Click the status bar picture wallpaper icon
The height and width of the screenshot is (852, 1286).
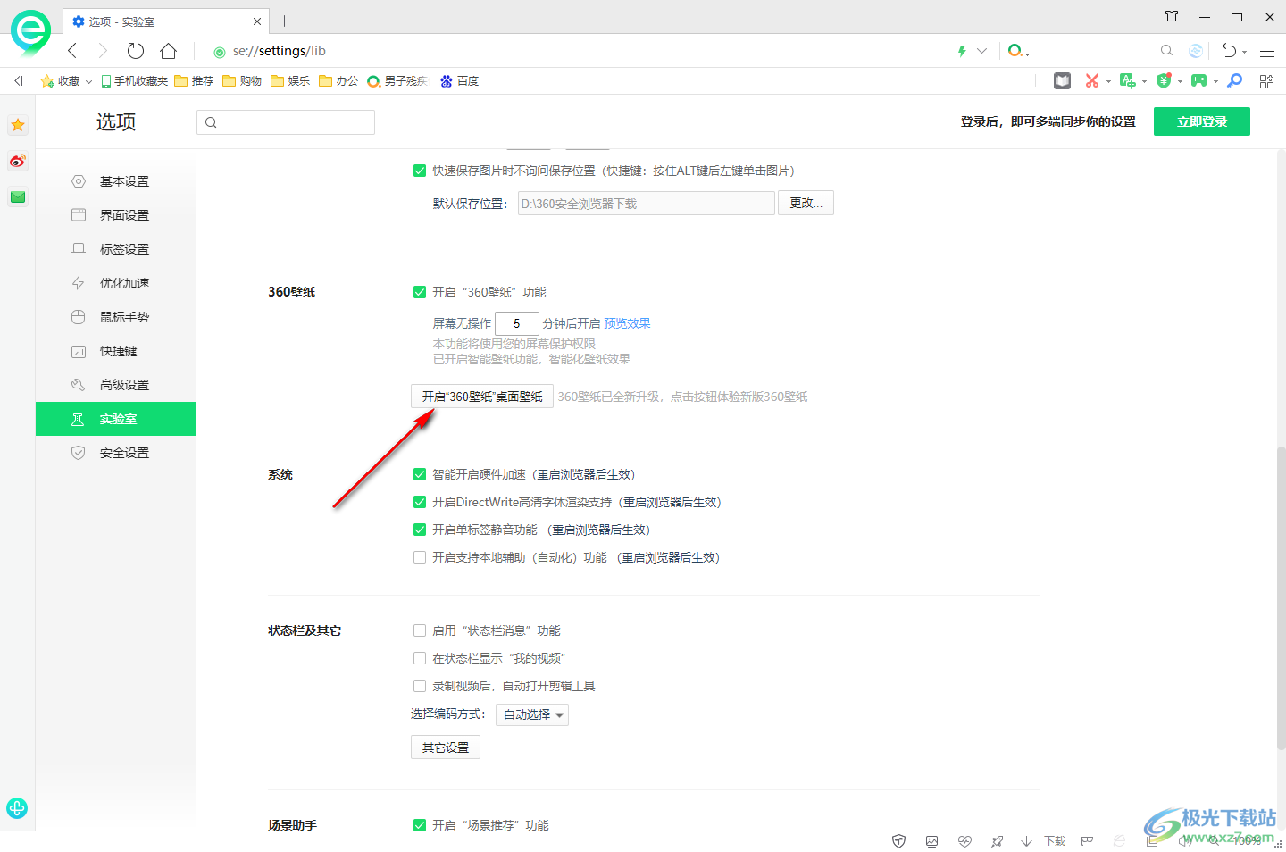(x=931, y=841)
